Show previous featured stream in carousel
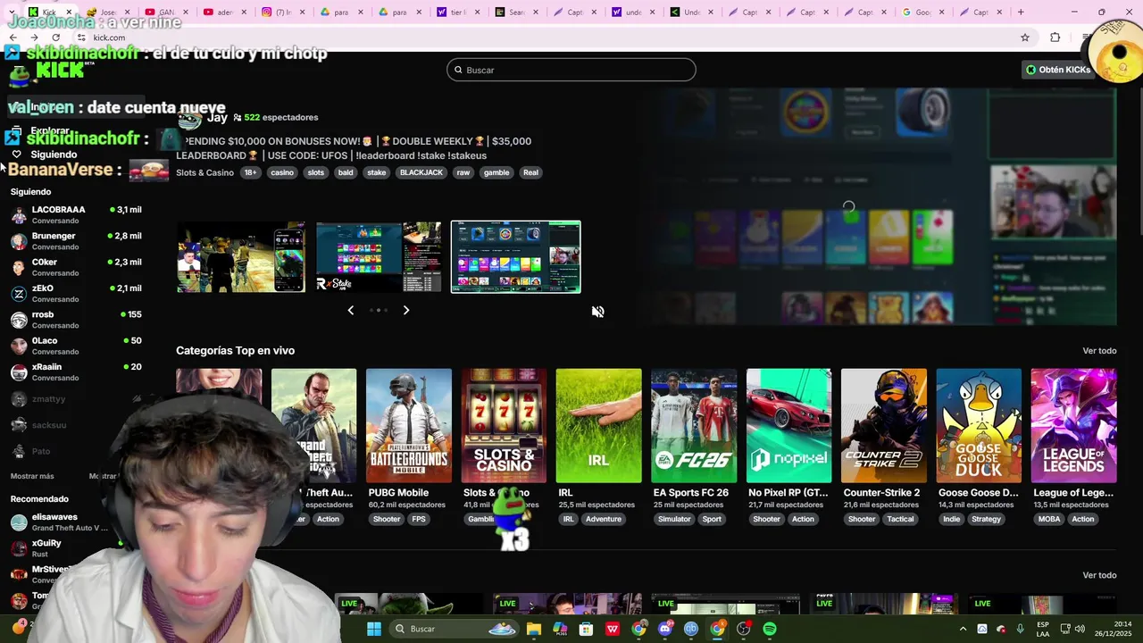Image resolution: width=1143 pixels, height=643 pixels. pos(350,310)
